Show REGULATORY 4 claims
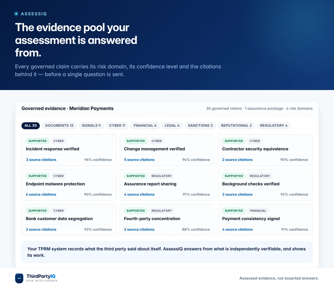Screen dimensions: 334x289 [274, 126]
